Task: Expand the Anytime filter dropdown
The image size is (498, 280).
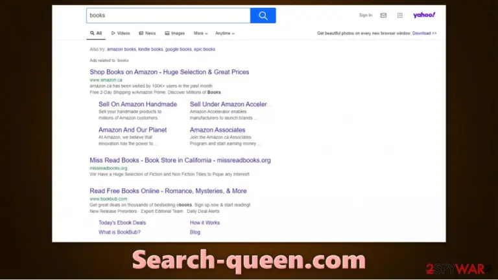Action: [x=225, y=33]
